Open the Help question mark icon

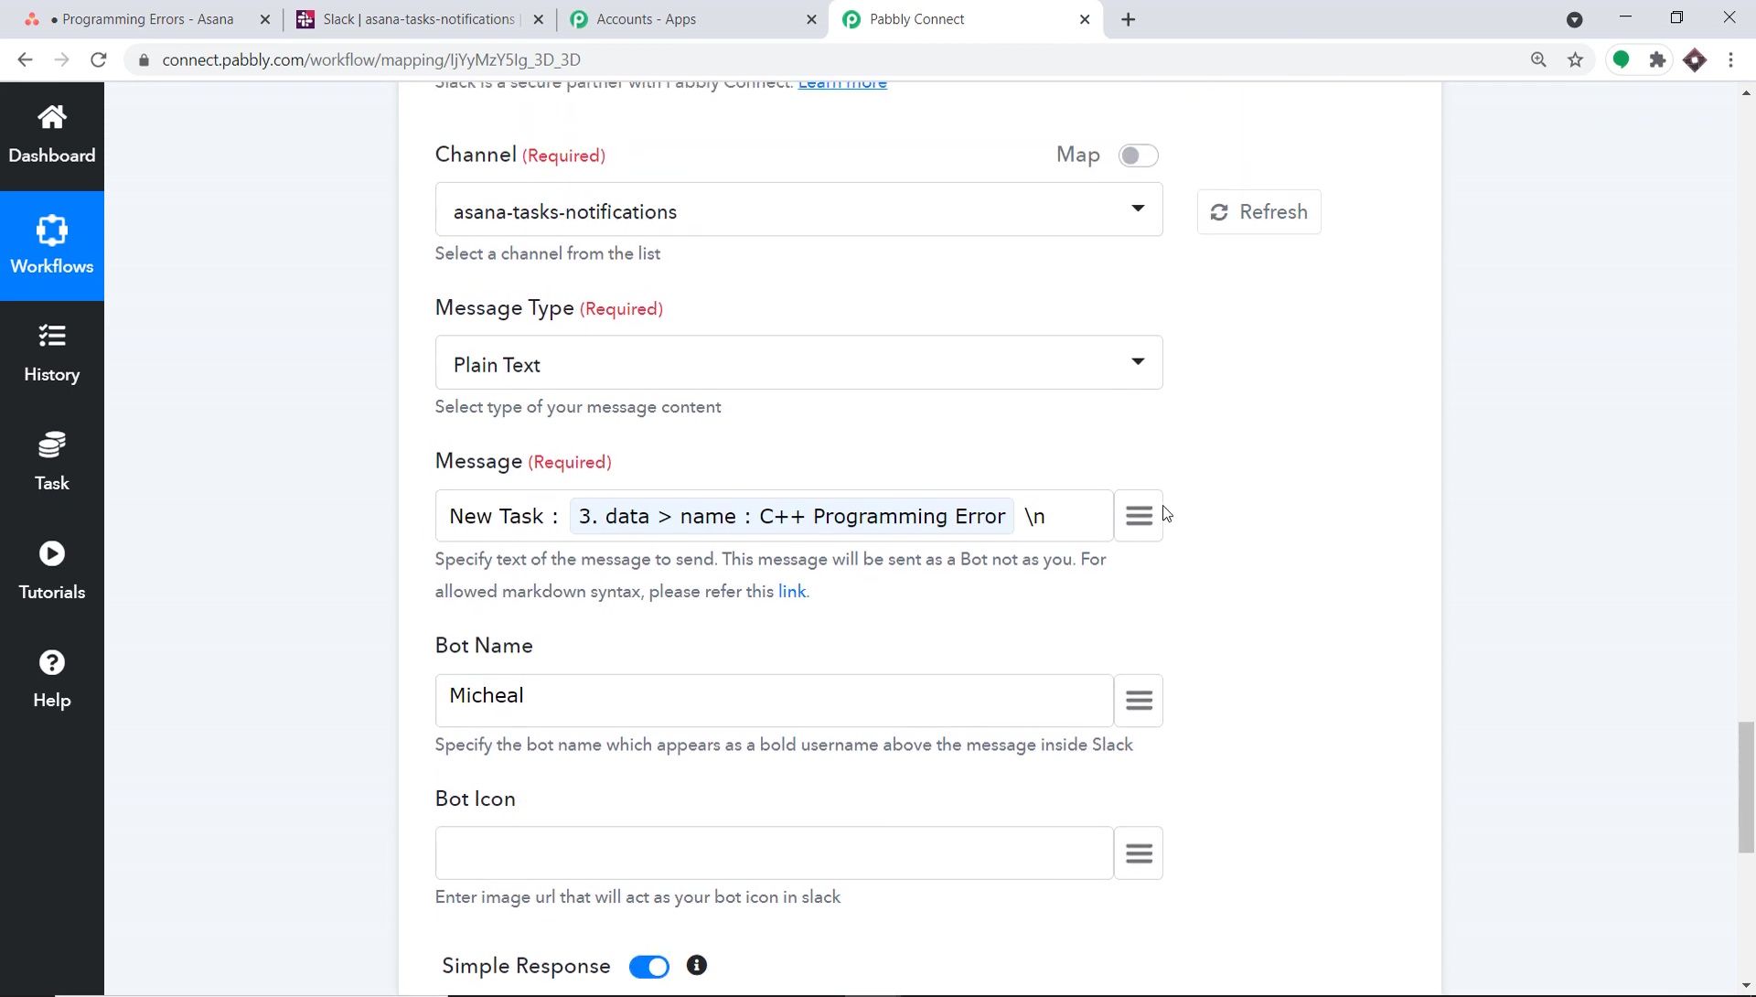coord(52,662)
